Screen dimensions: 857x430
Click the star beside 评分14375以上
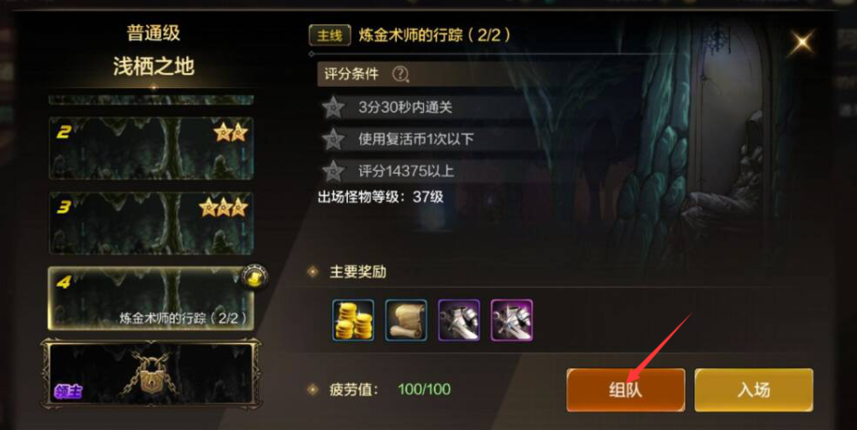[x=333, y=172]
